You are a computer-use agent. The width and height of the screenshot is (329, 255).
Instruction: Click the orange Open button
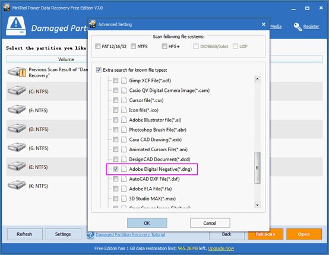304,234
